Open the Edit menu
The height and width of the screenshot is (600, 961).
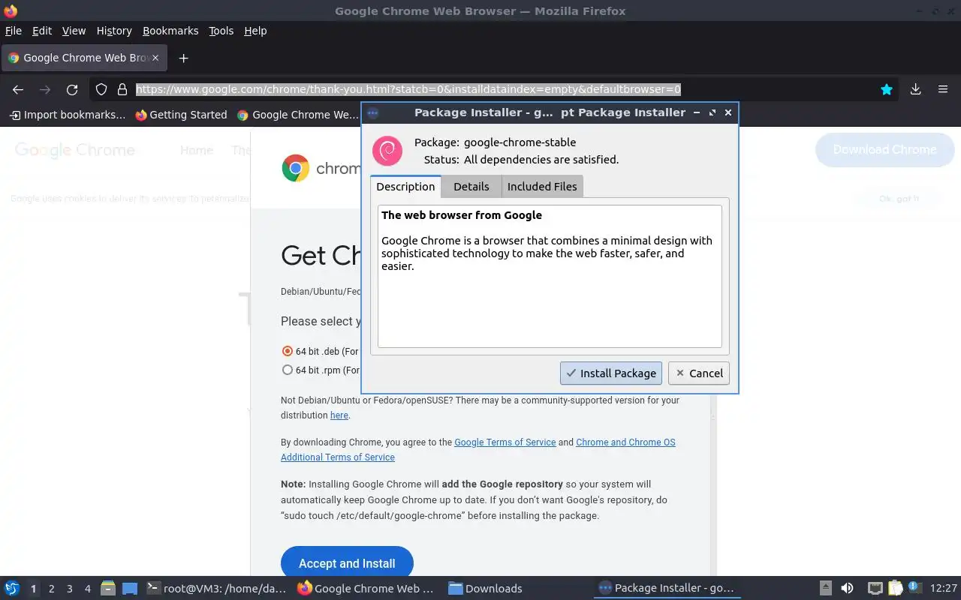pyautogui.click(x=42, y=31)
